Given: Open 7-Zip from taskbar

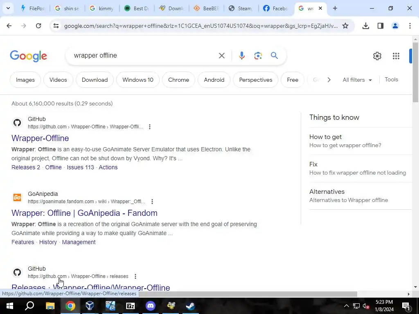Looking at the screenshot, I should pyautogui.click(x=131, y=306).
